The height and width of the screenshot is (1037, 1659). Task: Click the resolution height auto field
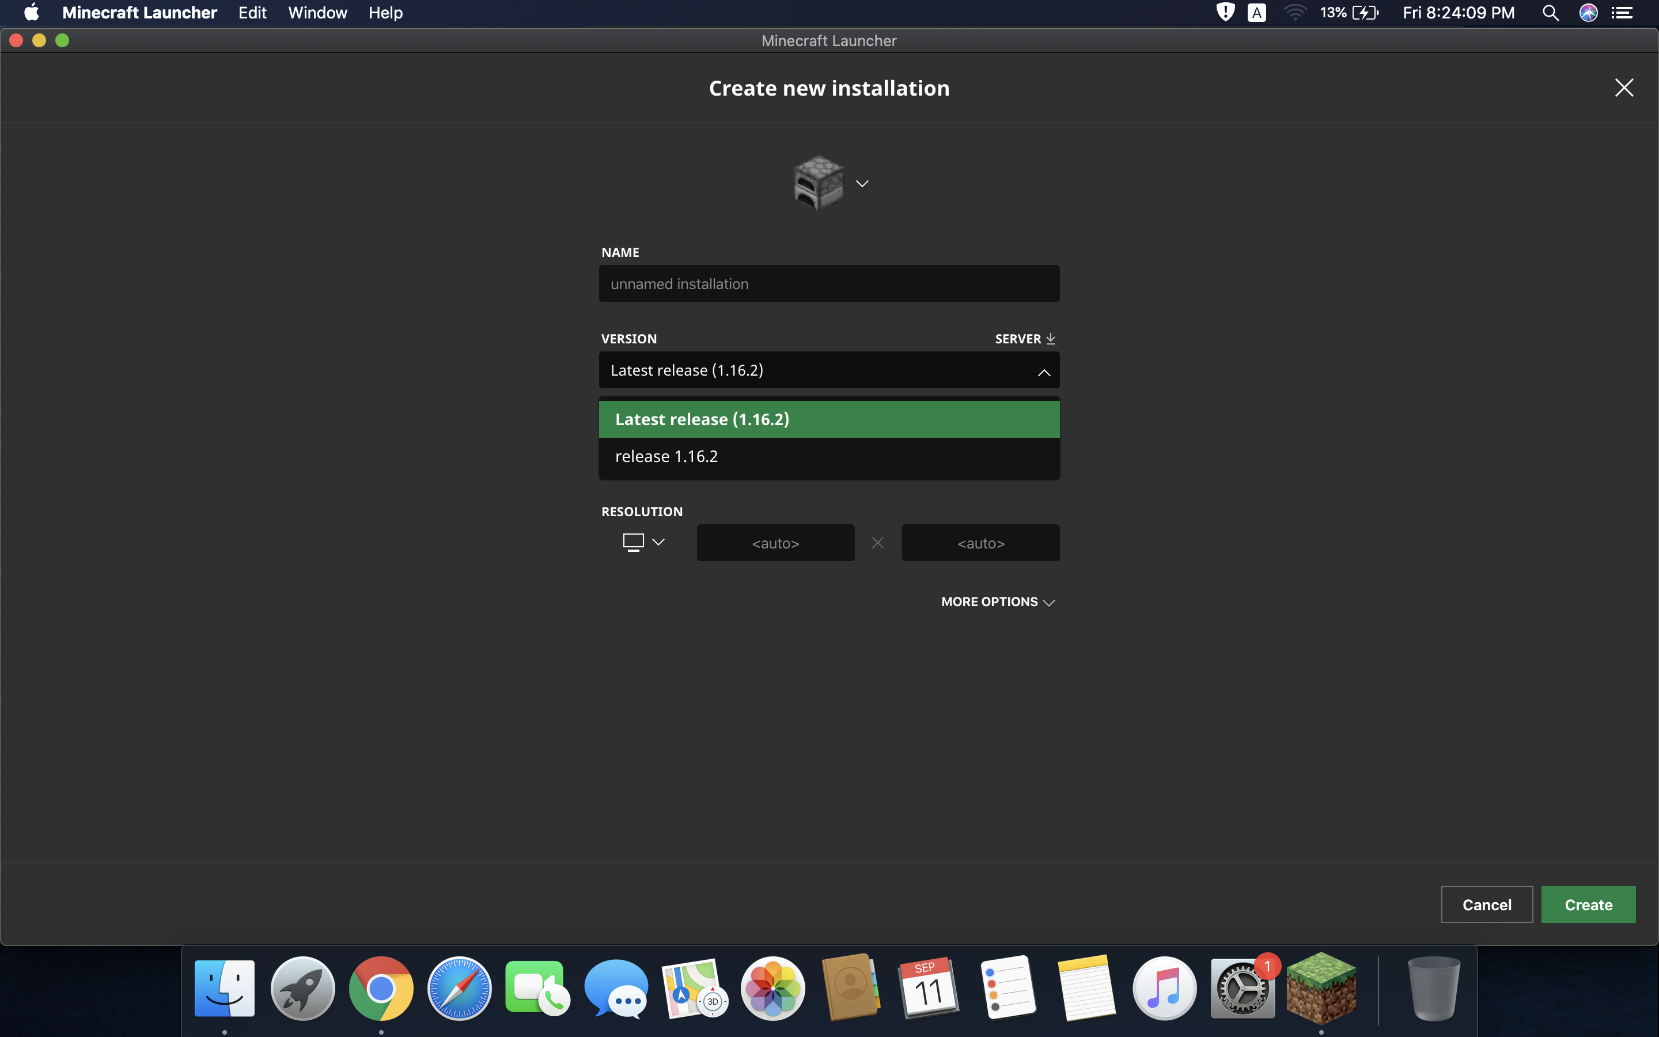[980, 543]
